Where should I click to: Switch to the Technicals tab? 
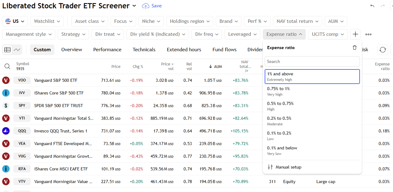[x=144, y=50]
